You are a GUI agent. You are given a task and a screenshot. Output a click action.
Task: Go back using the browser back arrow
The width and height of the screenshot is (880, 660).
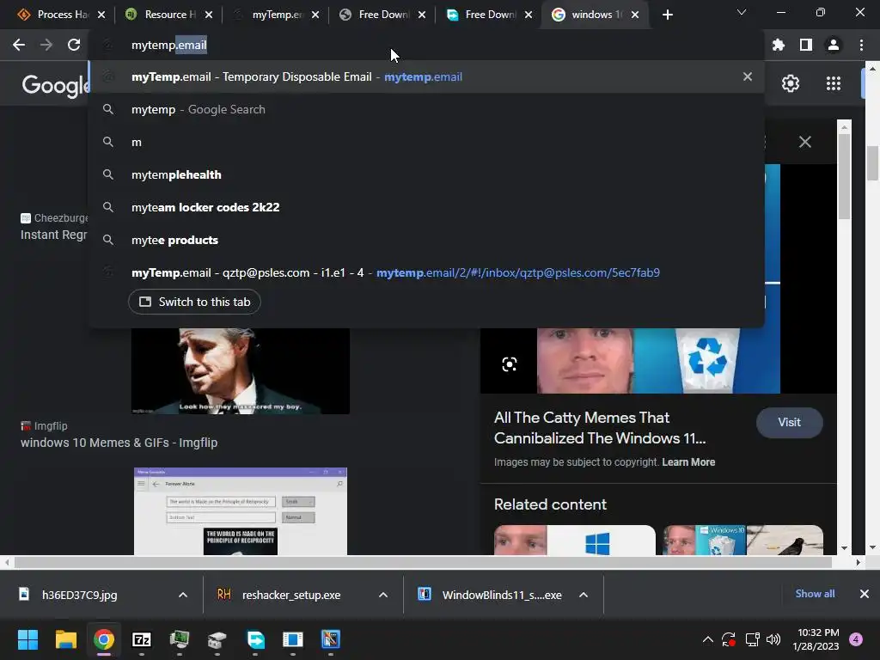(19, 45)
